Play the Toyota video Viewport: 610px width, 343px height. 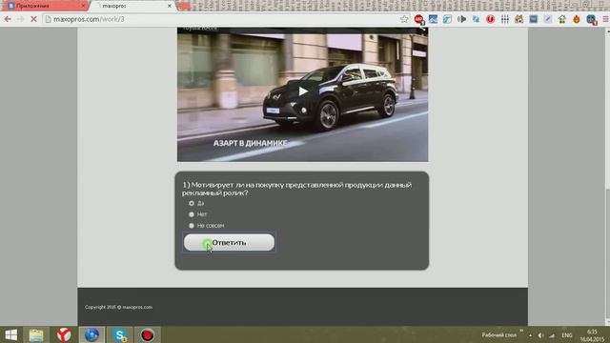click(x=303, y=91)
